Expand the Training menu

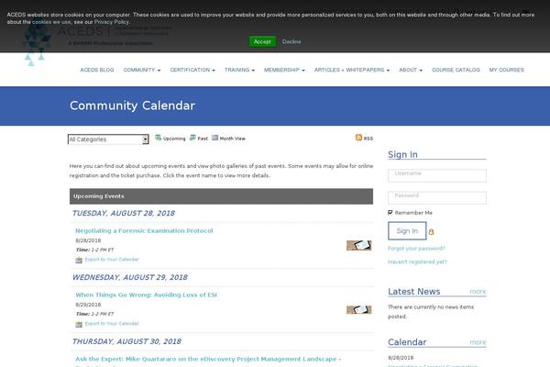(x=239, y=70)
